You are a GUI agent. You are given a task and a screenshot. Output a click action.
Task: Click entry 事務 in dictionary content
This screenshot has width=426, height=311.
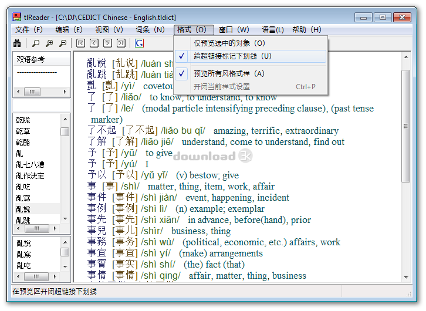click(97, 242)
